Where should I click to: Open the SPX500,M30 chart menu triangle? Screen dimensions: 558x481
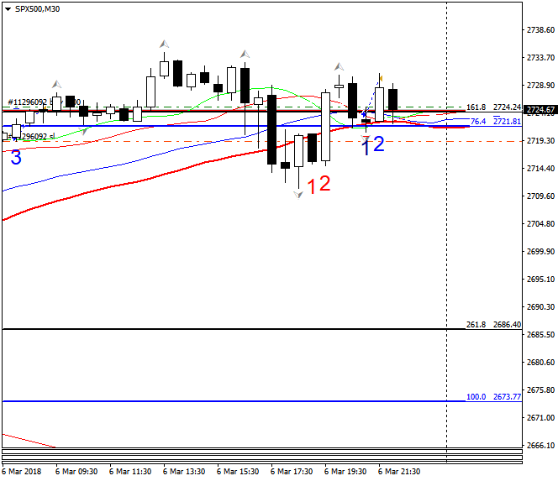click(8, 9)
